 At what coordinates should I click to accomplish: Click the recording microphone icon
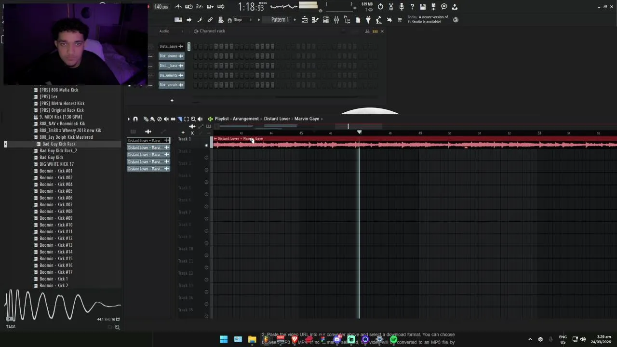402,7
